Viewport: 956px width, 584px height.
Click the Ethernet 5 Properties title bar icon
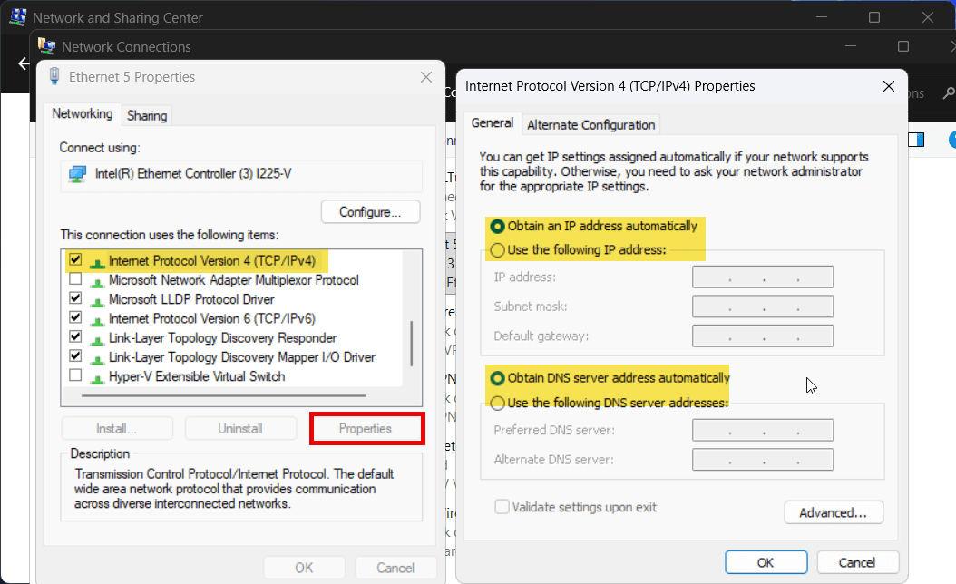pyautogui.click(x=54, y=76)
